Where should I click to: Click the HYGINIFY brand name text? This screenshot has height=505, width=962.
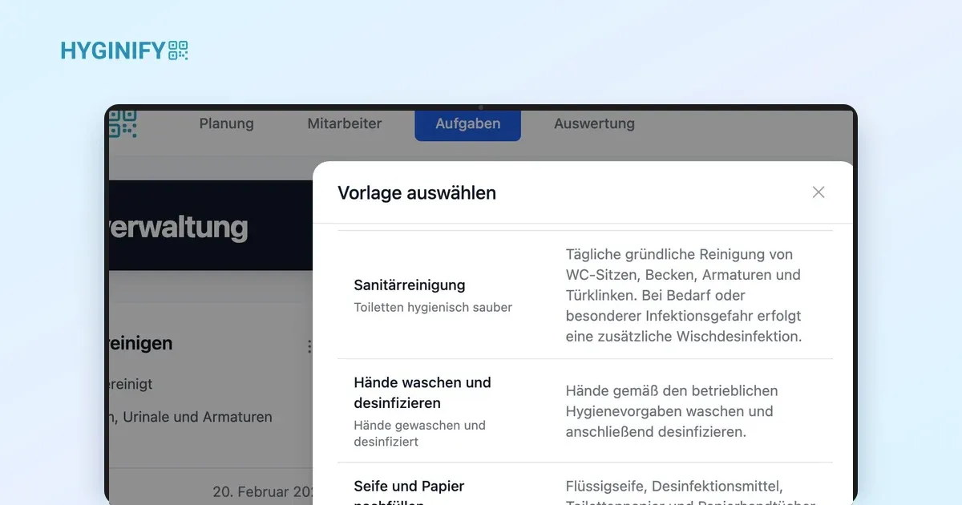[x=113, y=51]
